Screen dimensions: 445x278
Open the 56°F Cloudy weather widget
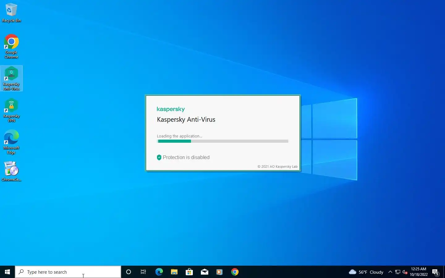coord(366,272)
